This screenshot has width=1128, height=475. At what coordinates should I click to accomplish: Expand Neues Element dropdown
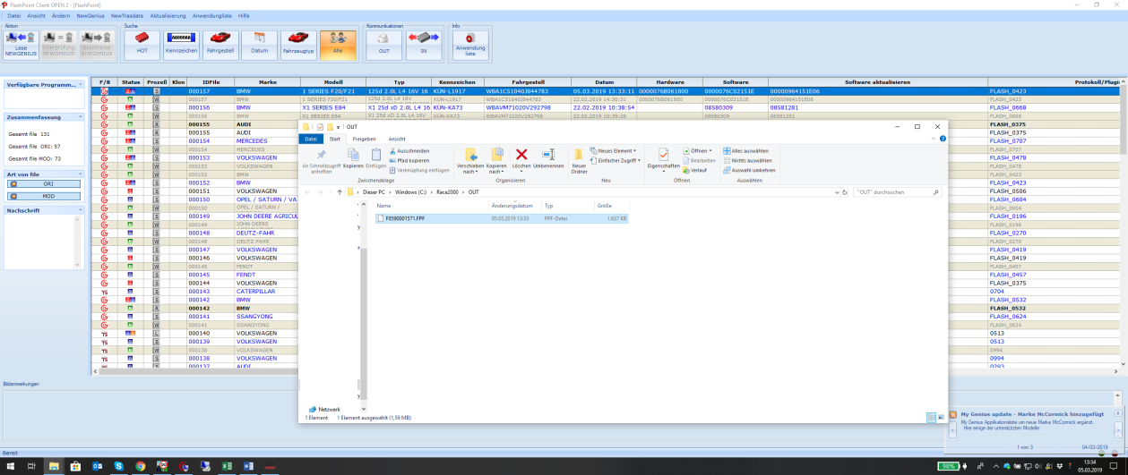coord(614,151)
